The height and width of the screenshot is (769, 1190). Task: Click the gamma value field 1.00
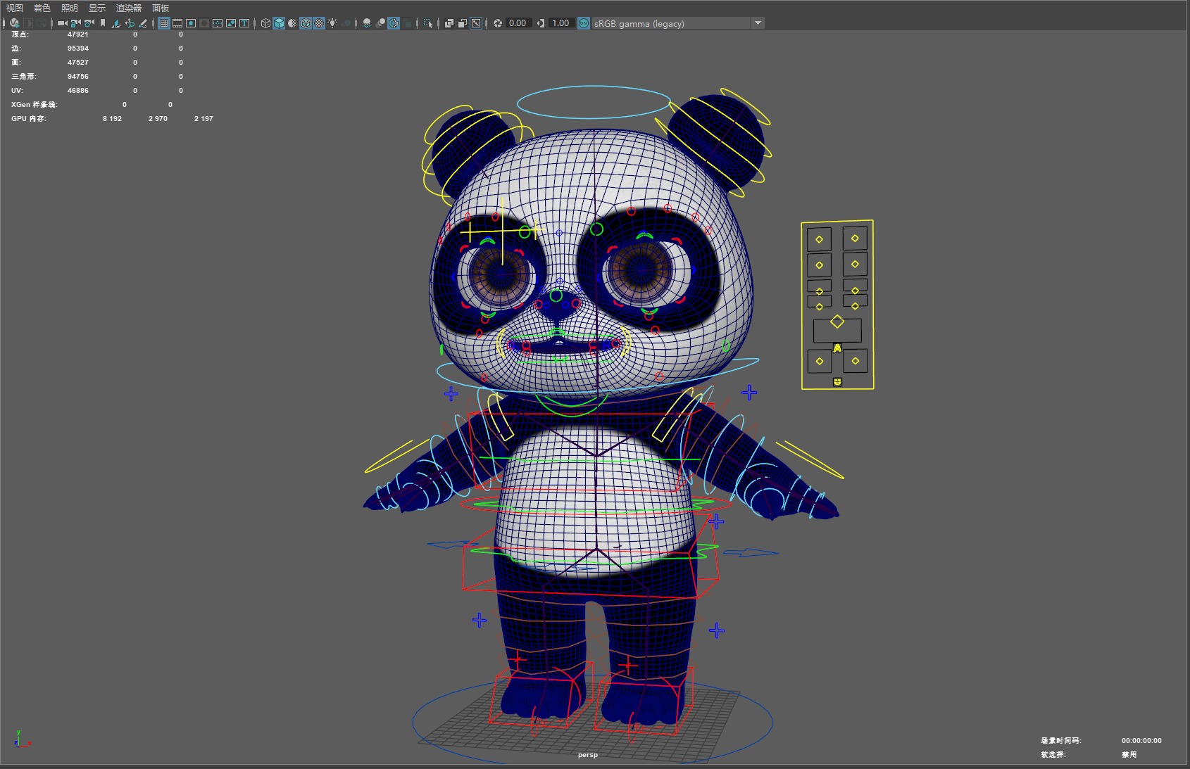[x=561, y=23]
